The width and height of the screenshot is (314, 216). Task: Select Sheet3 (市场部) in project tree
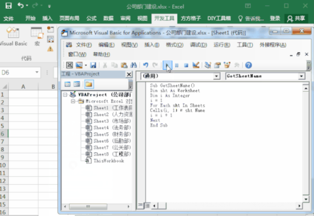(x=108, y=121)
